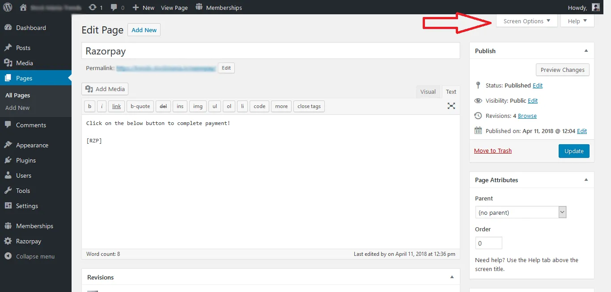Expand the Help tab

(577, 21)
